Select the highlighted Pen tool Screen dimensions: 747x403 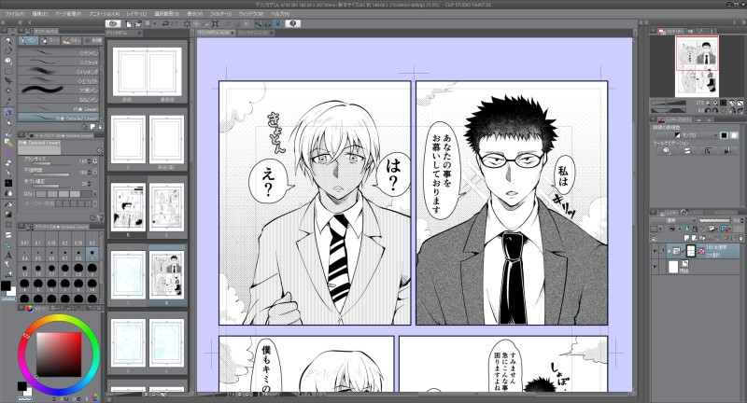click(x=8, y=113)
